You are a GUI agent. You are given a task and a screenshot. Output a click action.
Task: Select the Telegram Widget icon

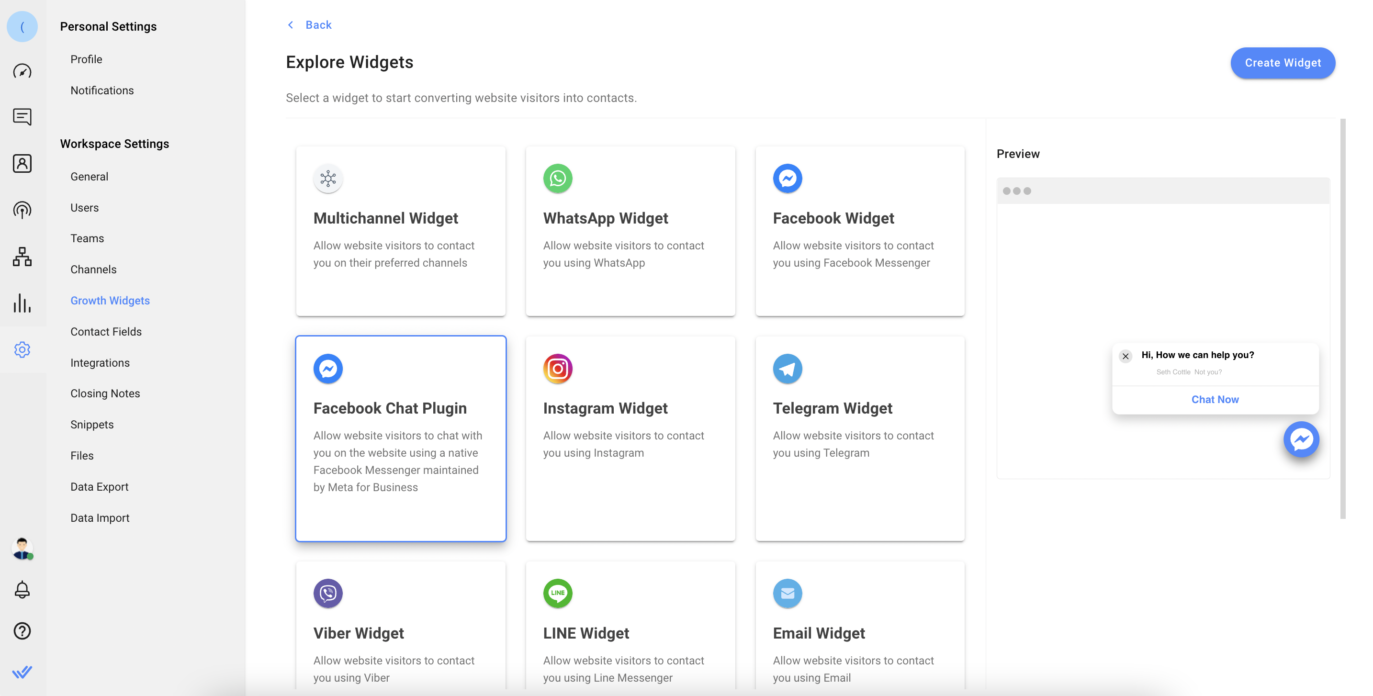click(787, 369)
